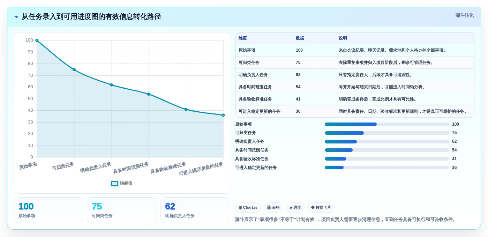The height and width of the screenshot is (237, 488).
Task: Click the 原始事项 progress bar
Action: [387, 124]
